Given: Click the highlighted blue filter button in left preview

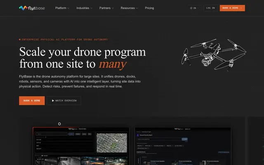Looking at the screenshot, I should 71,134.
